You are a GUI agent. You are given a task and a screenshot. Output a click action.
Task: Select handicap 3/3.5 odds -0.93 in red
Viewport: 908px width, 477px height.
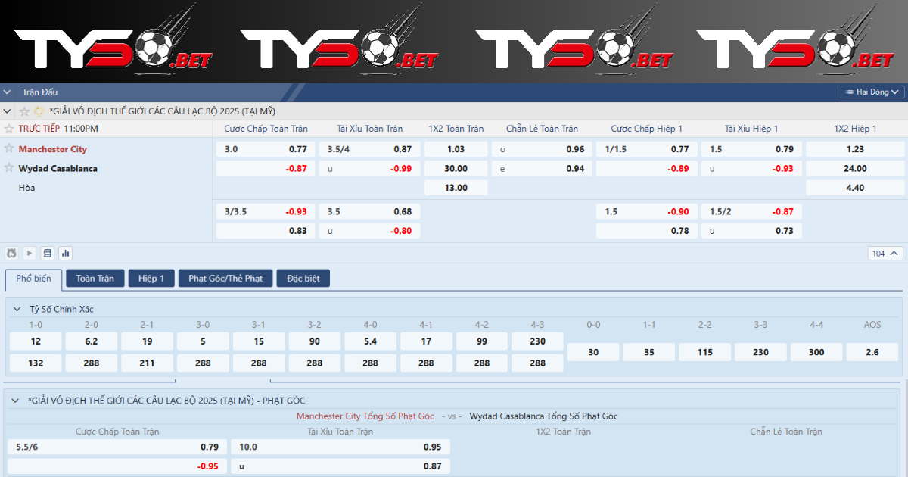pos(266,211)
